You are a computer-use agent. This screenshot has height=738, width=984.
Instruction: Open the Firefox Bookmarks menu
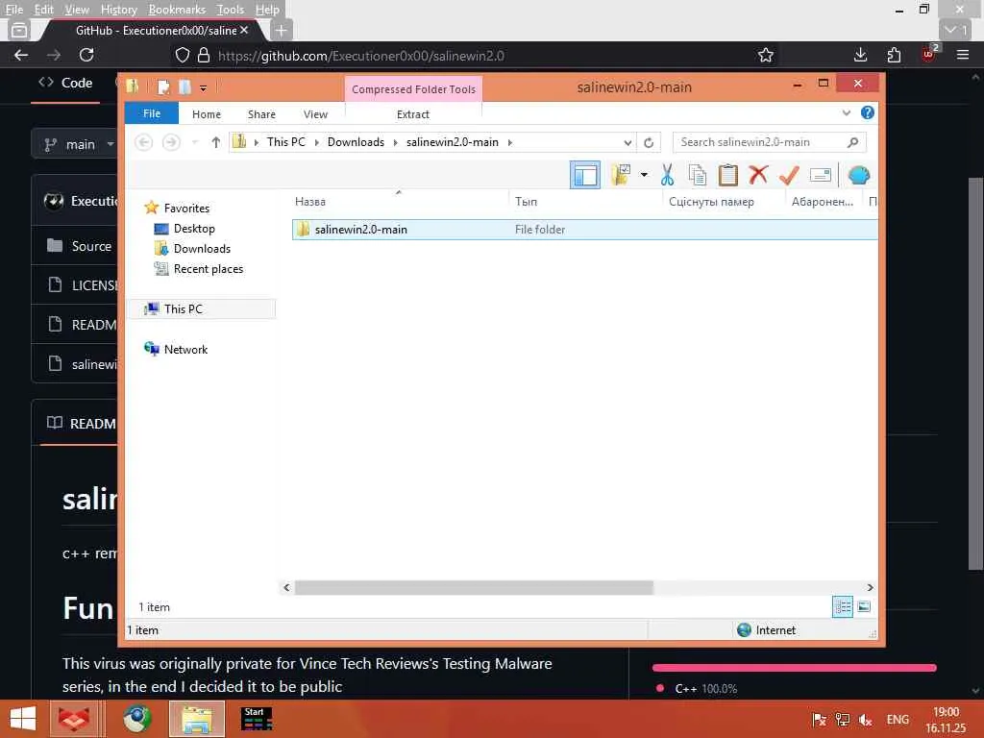177,10
